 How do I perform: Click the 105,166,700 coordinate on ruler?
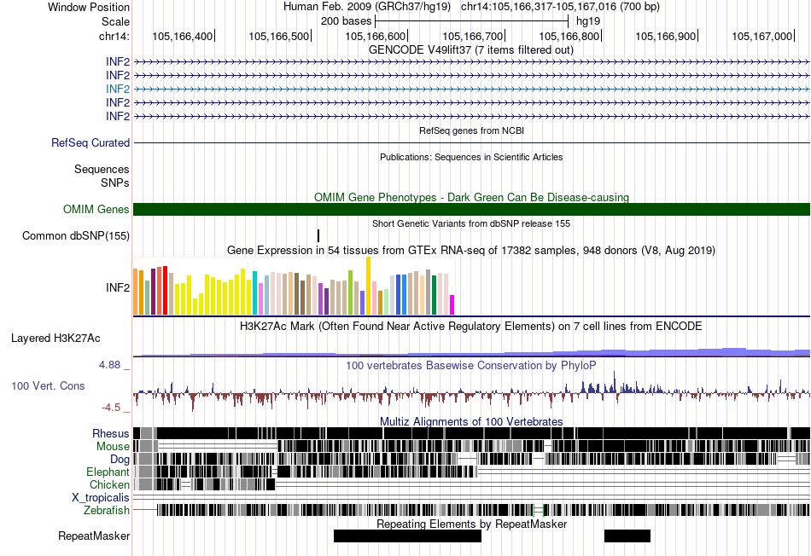(x=472, y=36)
